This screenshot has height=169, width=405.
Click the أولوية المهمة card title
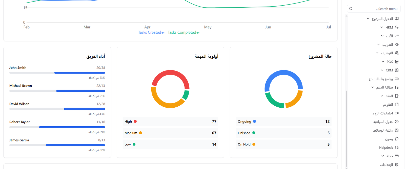point(206,56)
